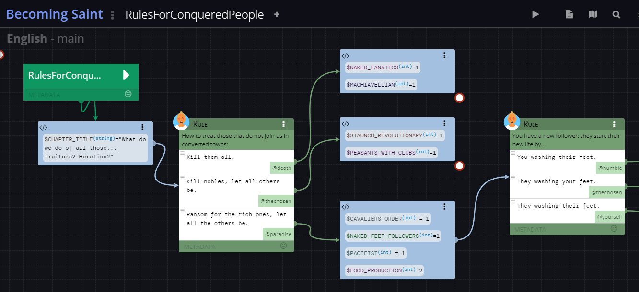
Task: Select choice 'Kill nobles, let all others be.'
Action: click(233, 186)
